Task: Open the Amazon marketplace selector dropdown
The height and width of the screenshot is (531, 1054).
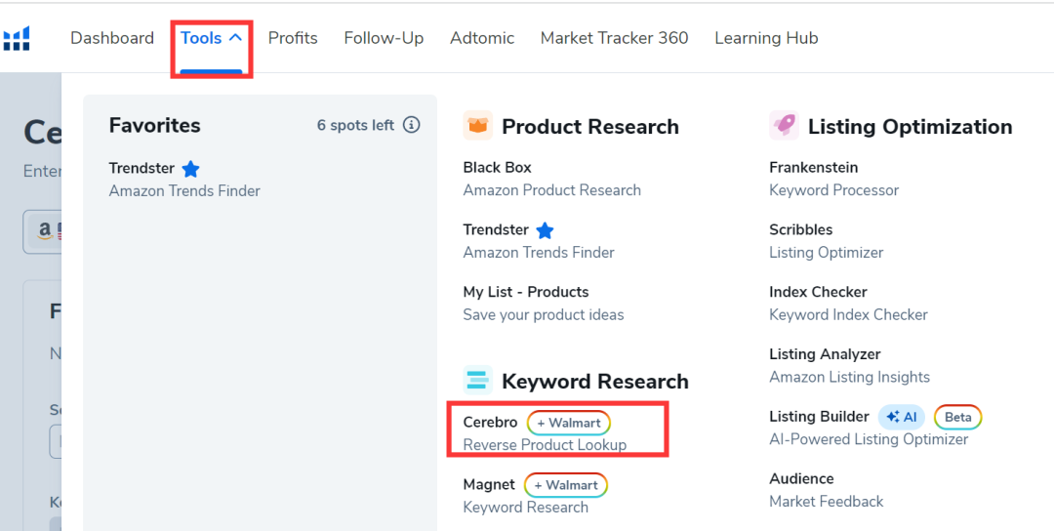Action: [x=44, y=231]
